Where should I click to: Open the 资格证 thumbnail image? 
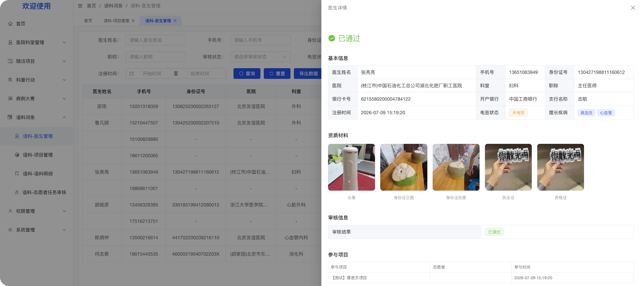(x=560, y=167)
